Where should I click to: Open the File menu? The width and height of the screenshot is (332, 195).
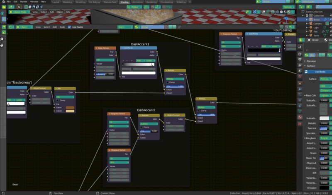pos(9,2)
